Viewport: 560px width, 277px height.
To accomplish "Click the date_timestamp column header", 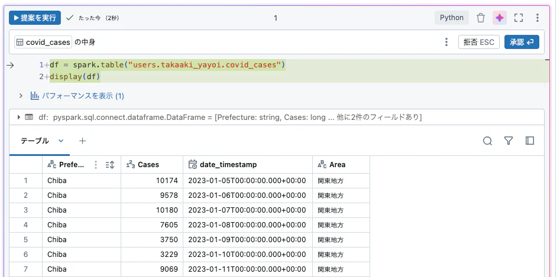I will click(248, 165).
